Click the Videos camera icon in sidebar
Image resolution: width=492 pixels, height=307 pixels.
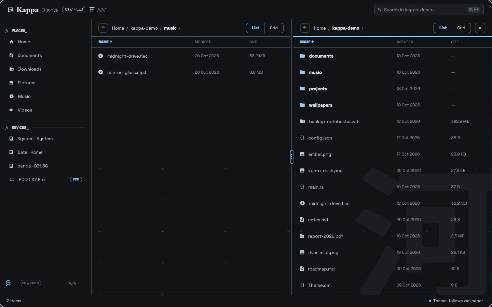(x=12, y=110)
